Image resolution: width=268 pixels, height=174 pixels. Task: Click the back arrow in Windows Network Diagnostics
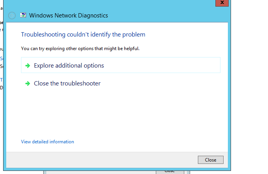point(12,16)
